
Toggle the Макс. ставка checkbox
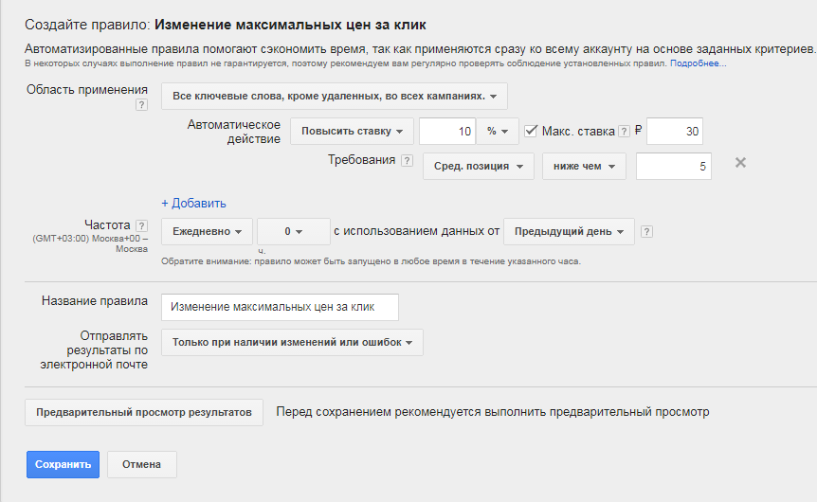(531, 131)
